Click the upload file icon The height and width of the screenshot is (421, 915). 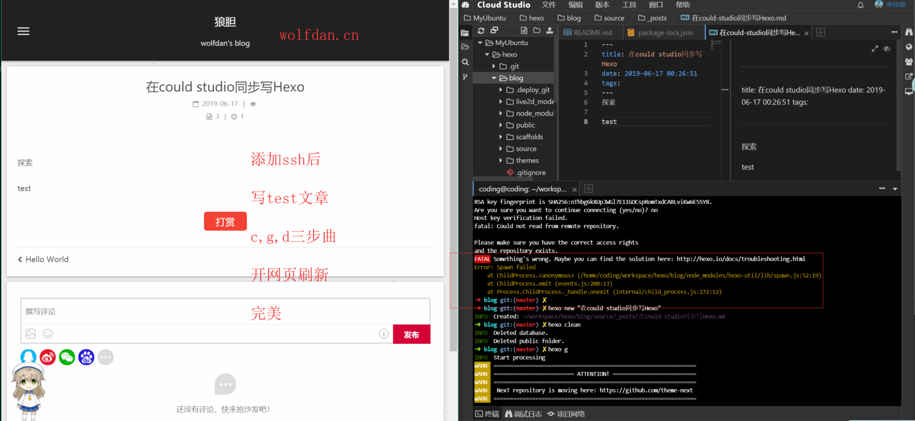(x=550, y=31)
